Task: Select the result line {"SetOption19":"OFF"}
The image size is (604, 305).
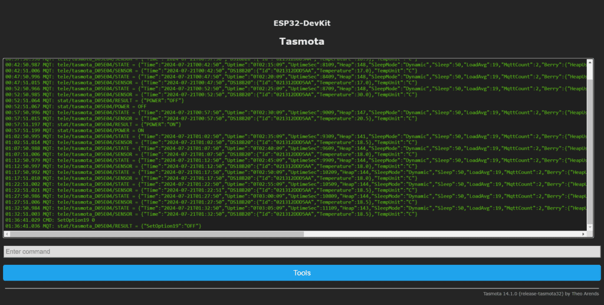Action: tap(103, 226)
